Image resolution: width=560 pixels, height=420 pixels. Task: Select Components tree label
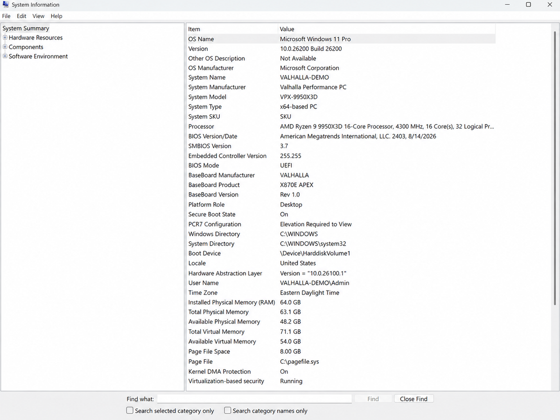pos(26,47)
